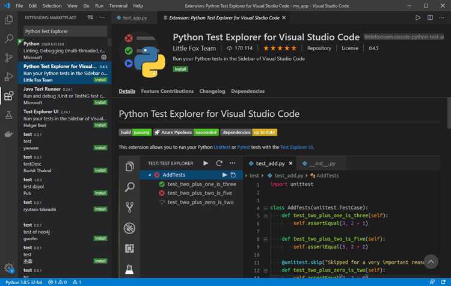Switch to the Changelog tab
Screen dimensions: 451x286
[x=212, y=91]
